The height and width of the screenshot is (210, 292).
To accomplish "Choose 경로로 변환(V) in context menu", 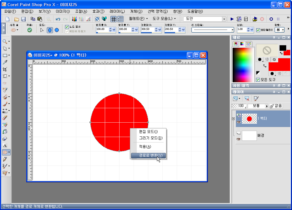I will [x=148, y=155].
